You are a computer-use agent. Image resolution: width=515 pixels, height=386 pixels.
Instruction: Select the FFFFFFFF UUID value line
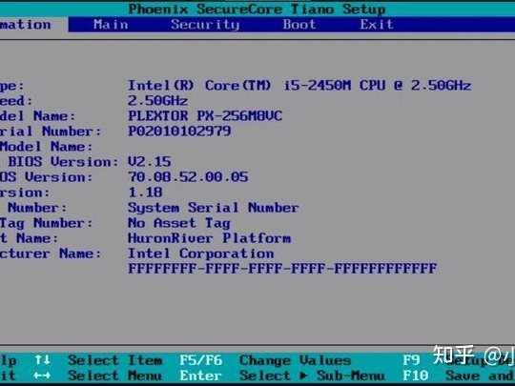tap(282, 268)
